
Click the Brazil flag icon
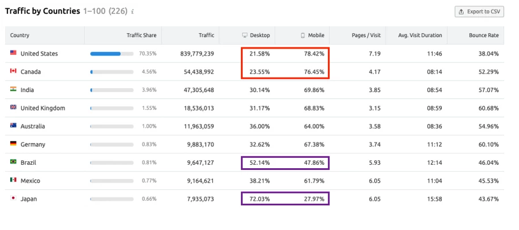click(x=13, y=162)
